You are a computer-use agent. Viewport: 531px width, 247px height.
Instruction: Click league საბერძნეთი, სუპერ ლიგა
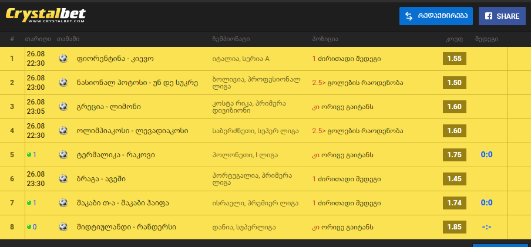[x=256, y=131]
